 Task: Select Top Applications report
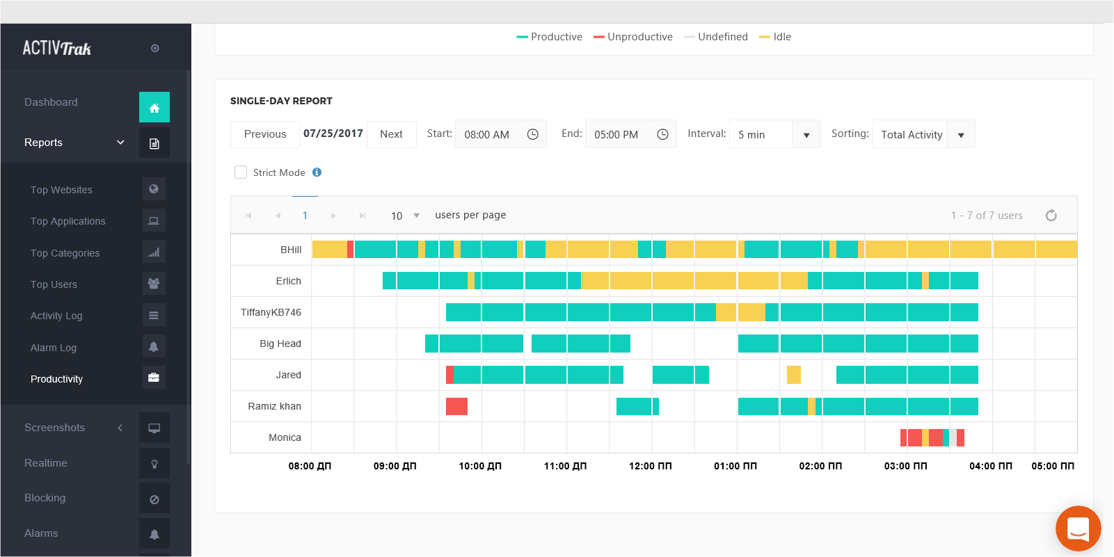(68, 221)
